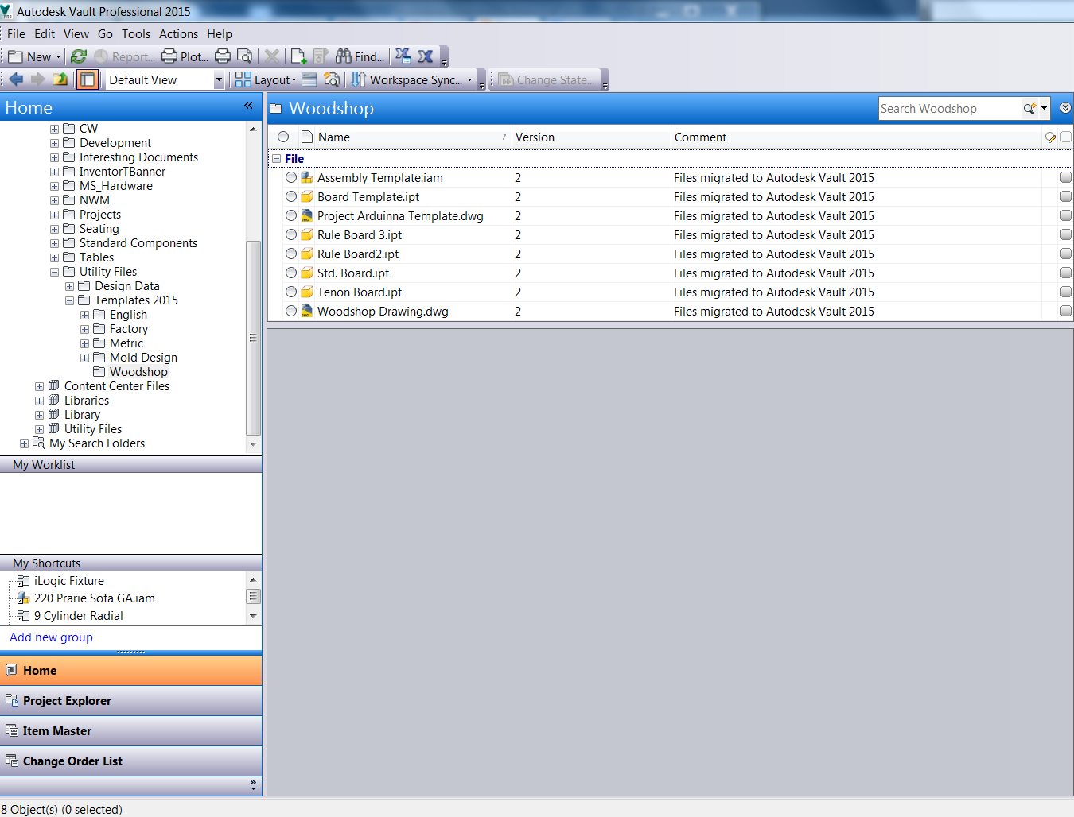Sort by the Version column header
This screenshot has height=817, width=1074.
[590, 137]
